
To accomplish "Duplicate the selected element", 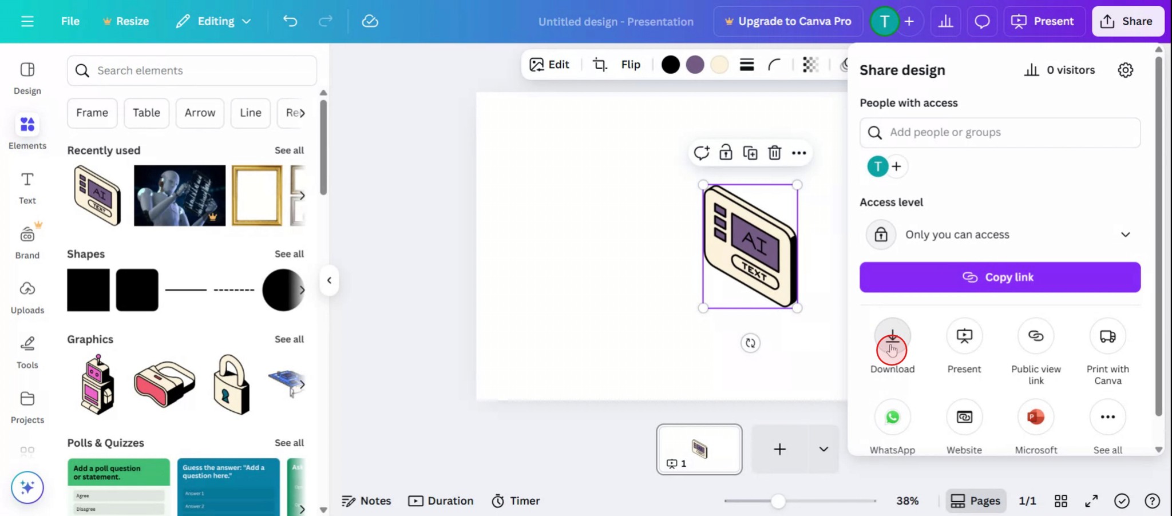I will 750,153.
